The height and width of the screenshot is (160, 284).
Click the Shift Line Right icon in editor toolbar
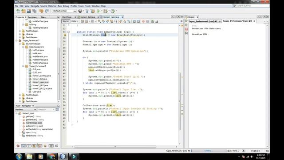tap(138, 21)
